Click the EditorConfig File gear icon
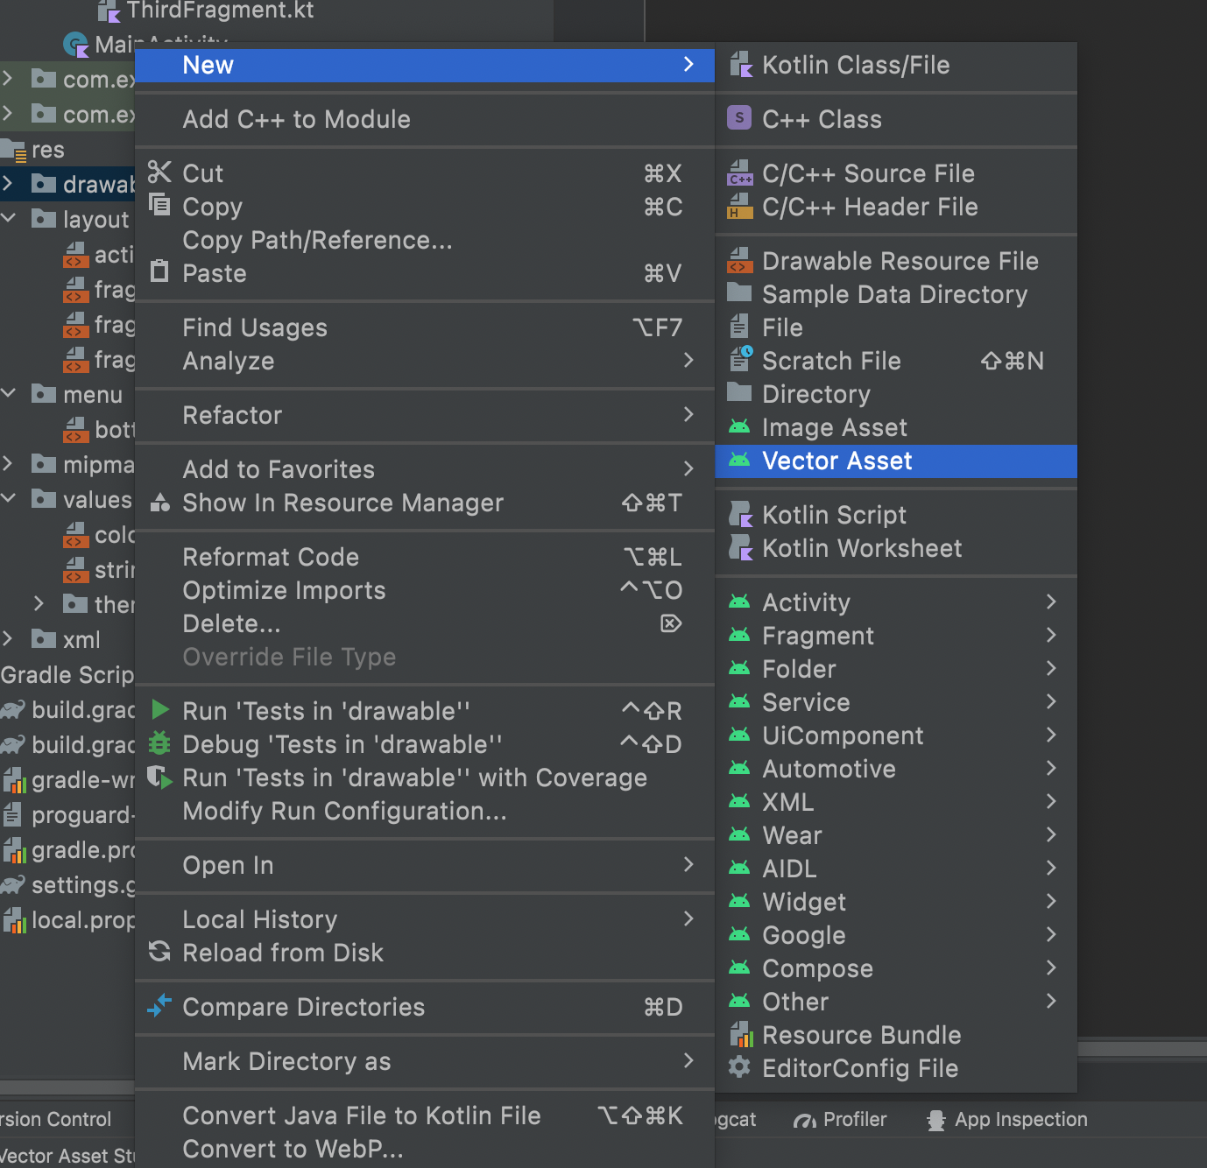Image resolution: width=1207 pixels, height=1168 pixels. tap(740, 1067)
